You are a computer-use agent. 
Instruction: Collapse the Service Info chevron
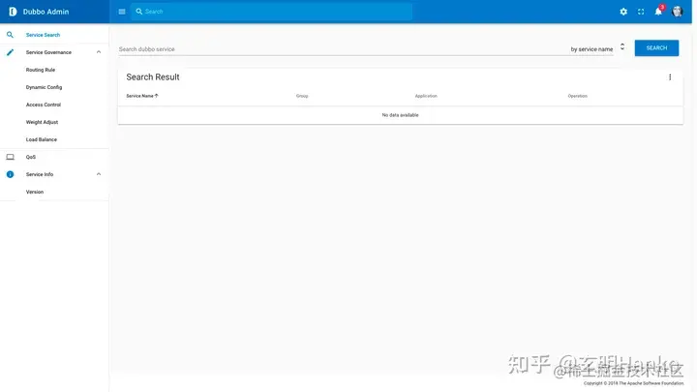98,174
